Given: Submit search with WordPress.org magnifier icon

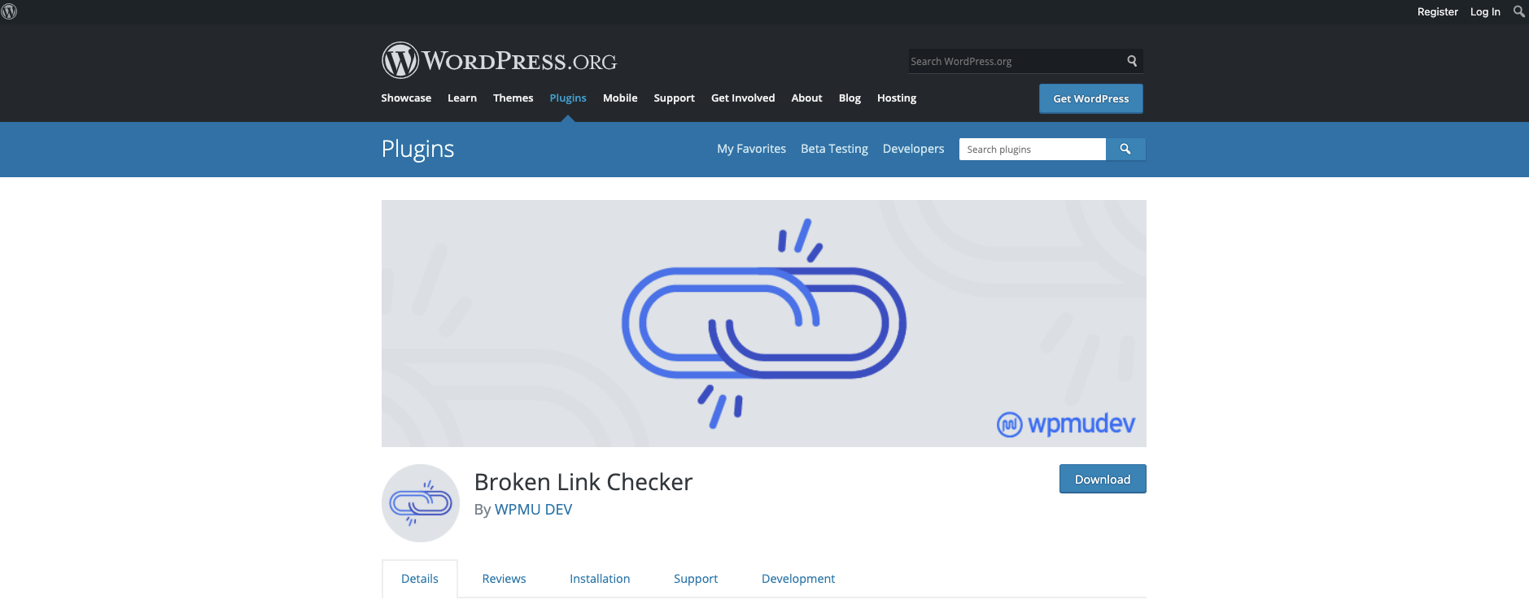Looking at the screenshot, I should [1132, 61].
